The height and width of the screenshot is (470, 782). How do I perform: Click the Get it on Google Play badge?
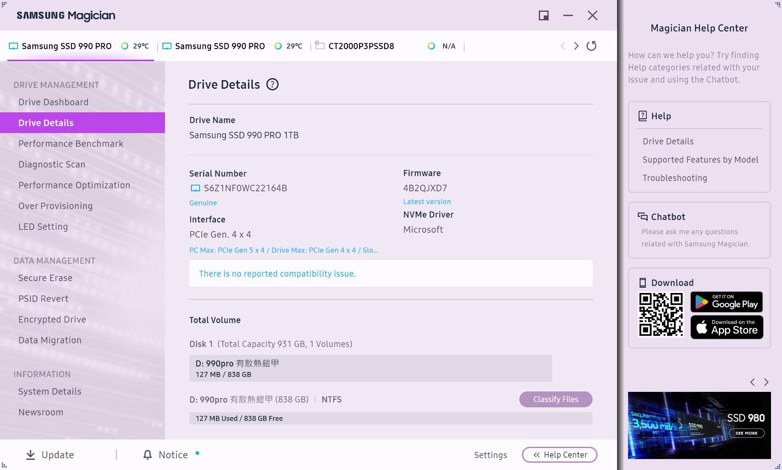pyautogui.click(x=727, y=302)
